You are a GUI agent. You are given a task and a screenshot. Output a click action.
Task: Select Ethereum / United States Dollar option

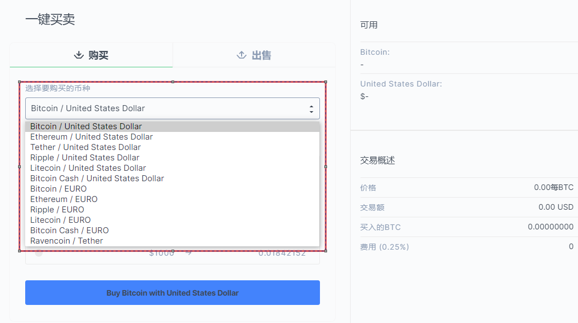coord(173,137)
